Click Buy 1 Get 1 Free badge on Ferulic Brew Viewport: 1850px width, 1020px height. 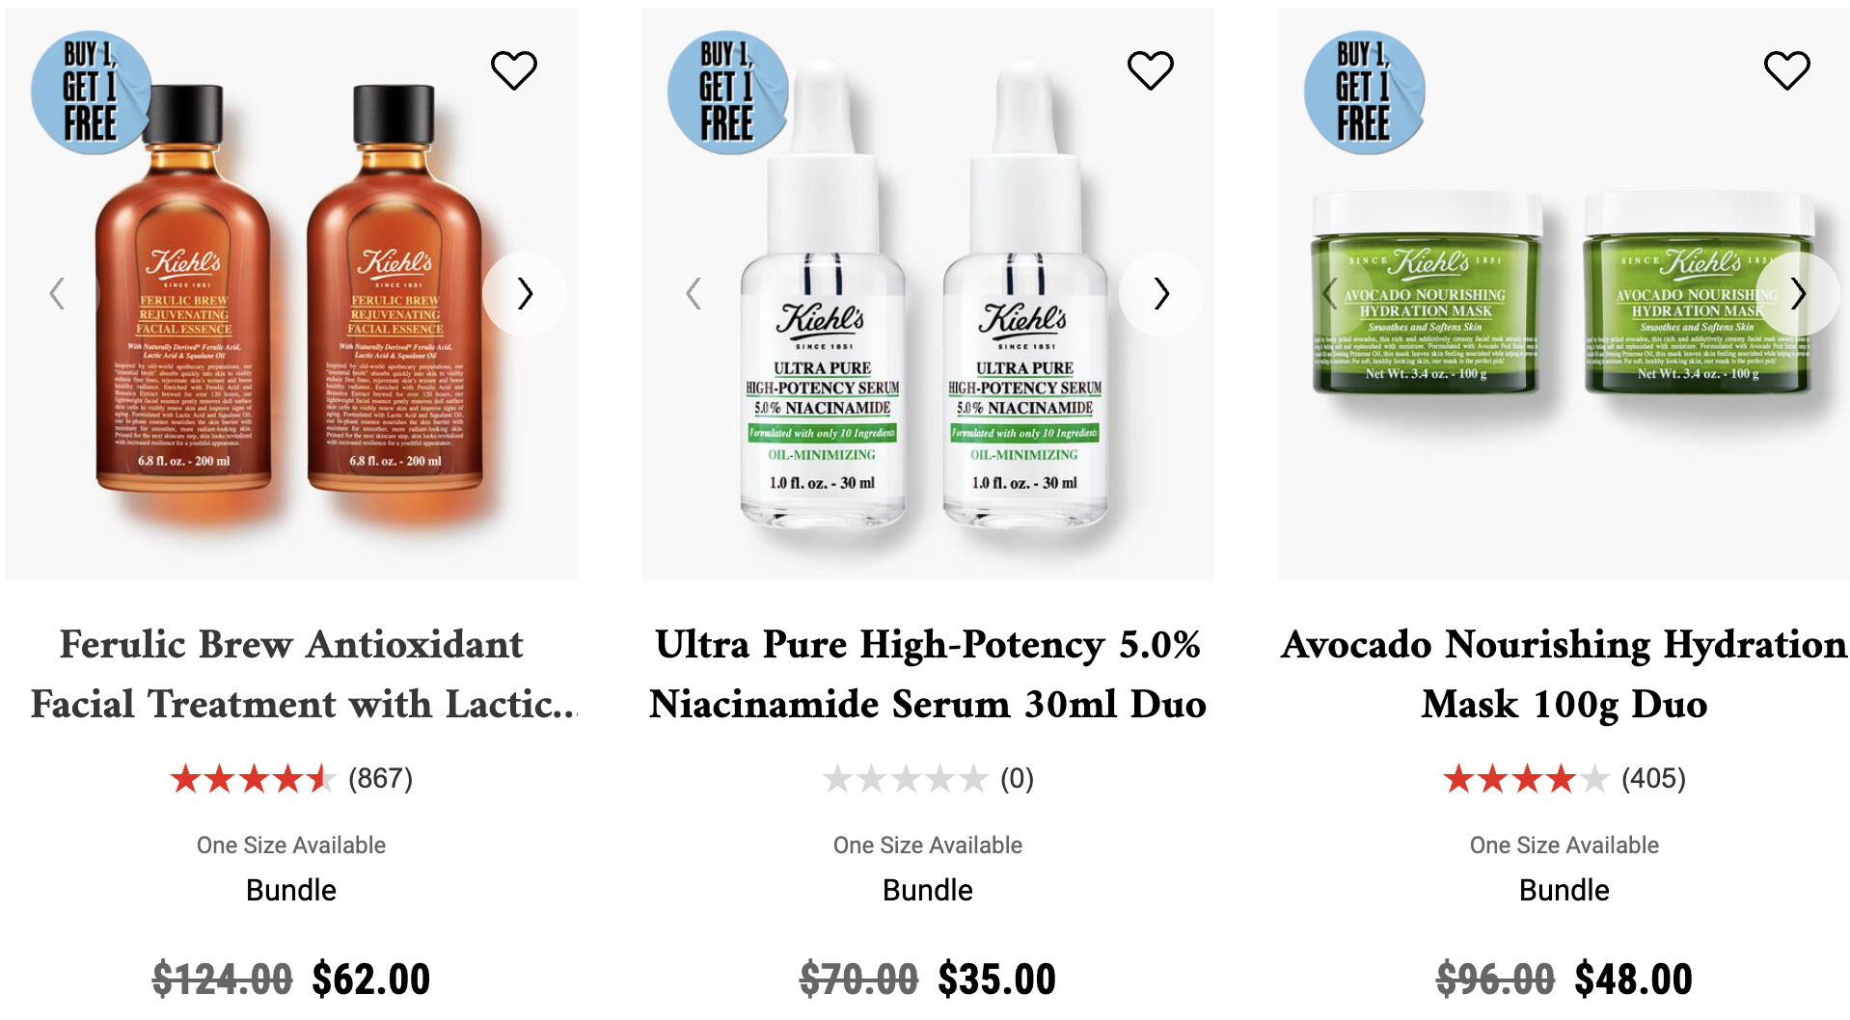(91, 93)
